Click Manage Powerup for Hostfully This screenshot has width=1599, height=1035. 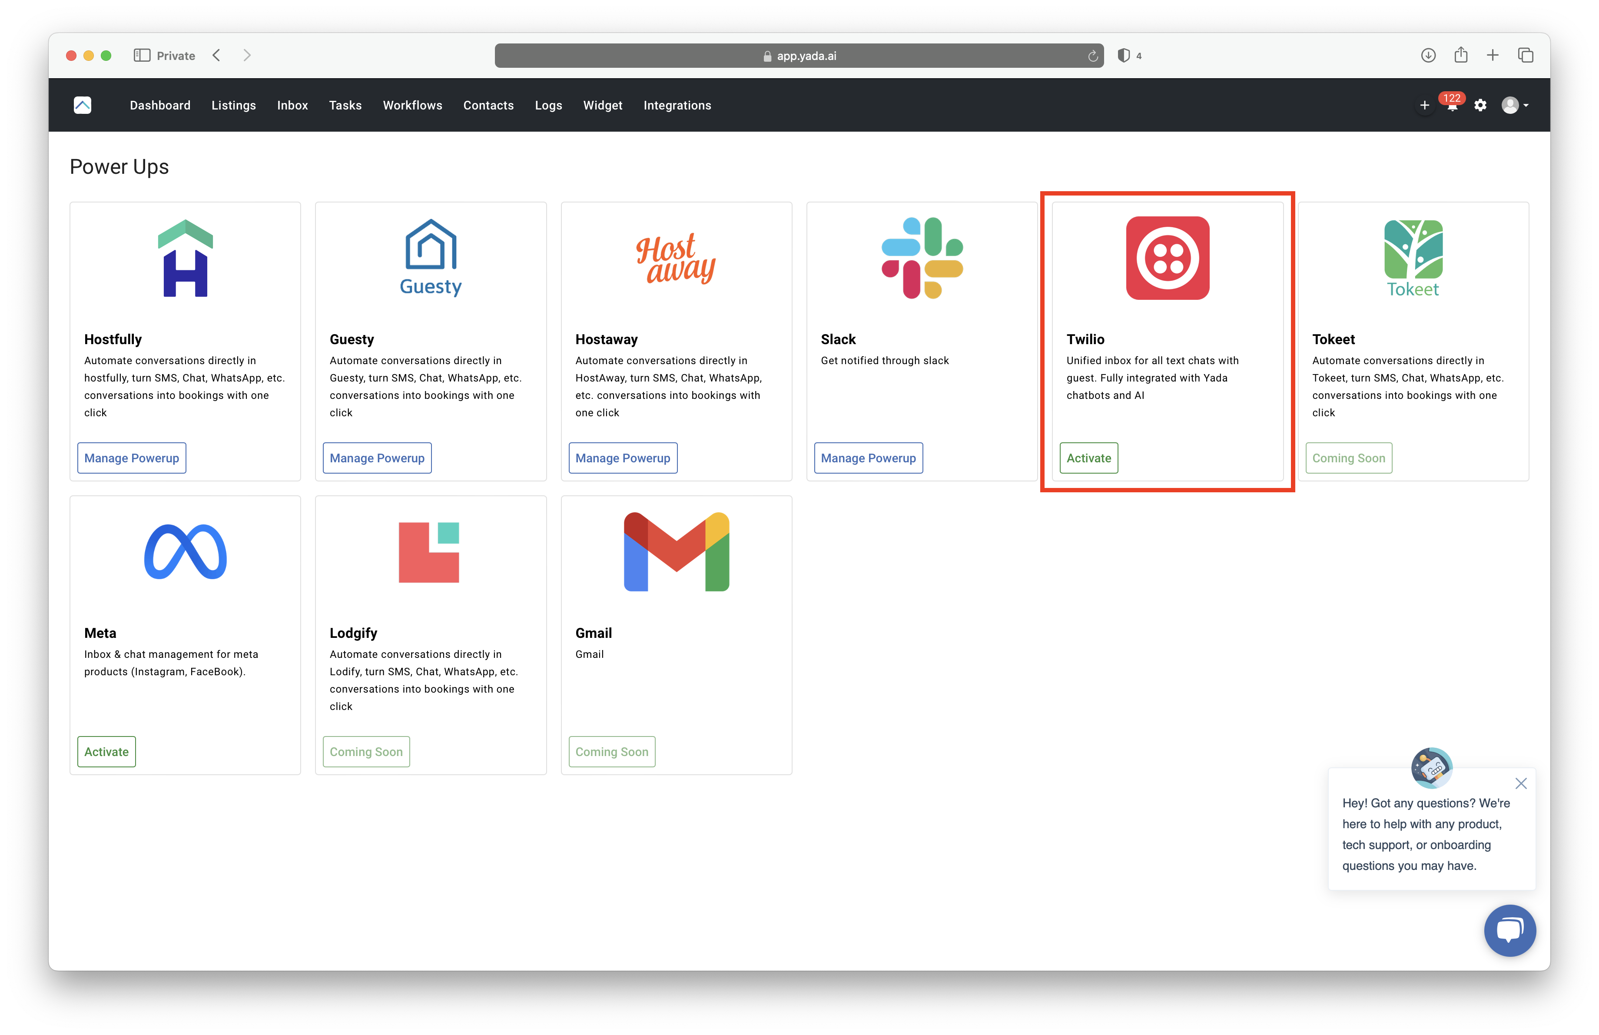click(x=132, y=458)
